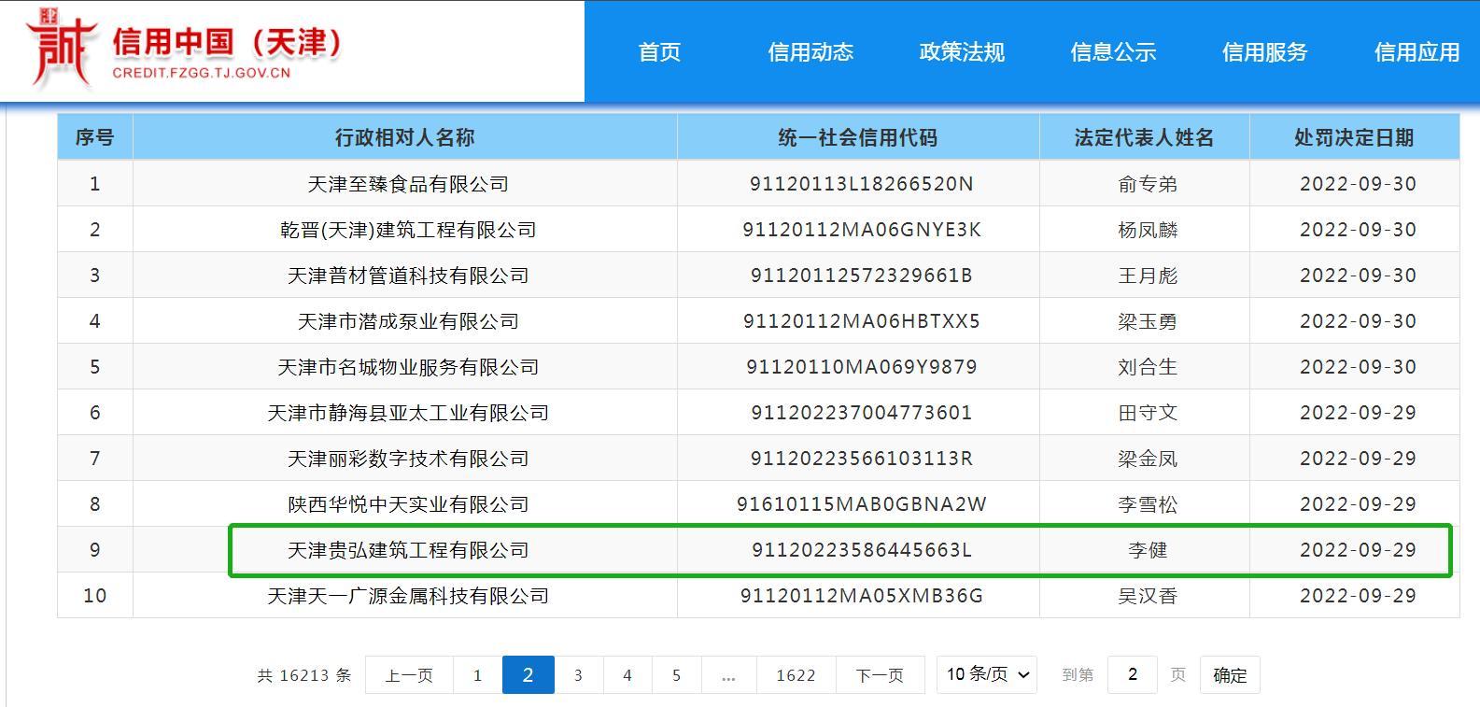The width and height of the screenshot is (1480, 707).
Task: Select current page 2 in pagination
Action: click(x=528, y=675)
